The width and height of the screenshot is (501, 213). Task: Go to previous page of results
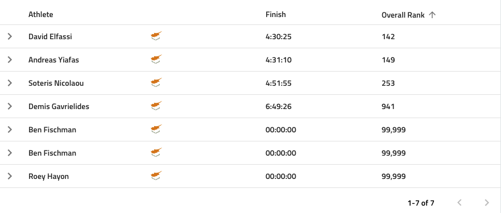(x=460, y=202)
